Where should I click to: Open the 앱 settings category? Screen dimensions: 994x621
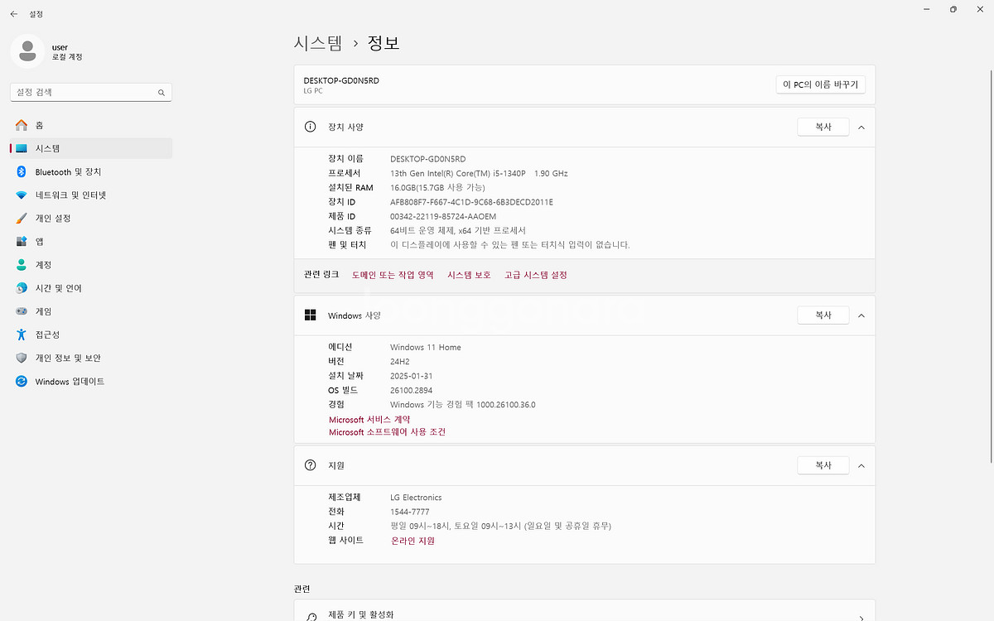tap(91, 242)
